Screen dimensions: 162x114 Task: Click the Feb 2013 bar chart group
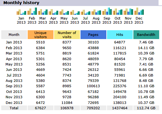click(32, 11)
